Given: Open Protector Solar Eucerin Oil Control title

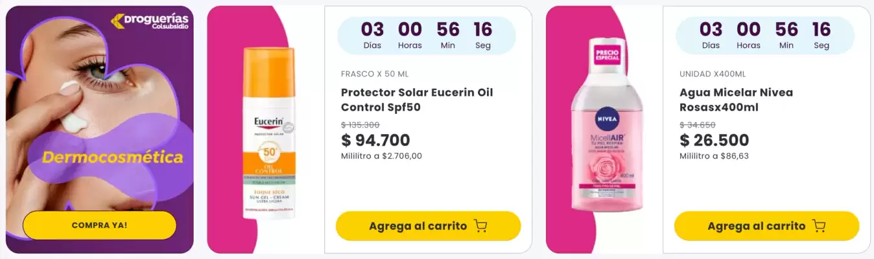Looking at the screenshot, I should coord(417,100).
